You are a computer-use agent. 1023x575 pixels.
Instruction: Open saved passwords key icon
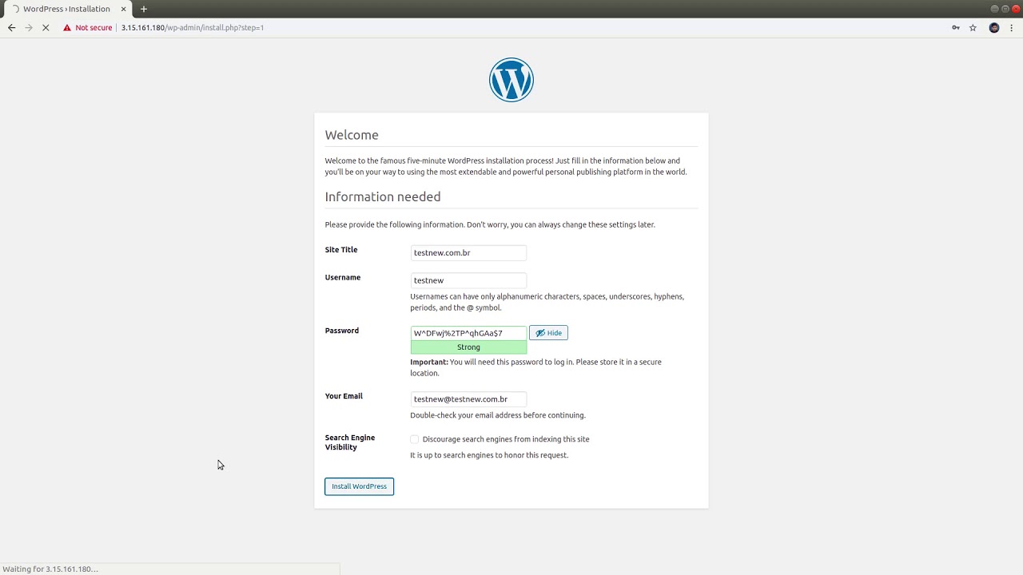[x=955, y=28]
